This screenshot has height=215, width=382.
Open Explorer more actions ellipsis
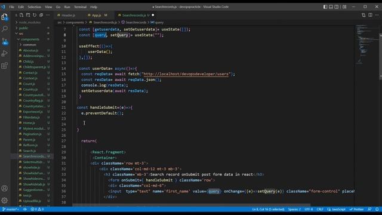point(48,15)
